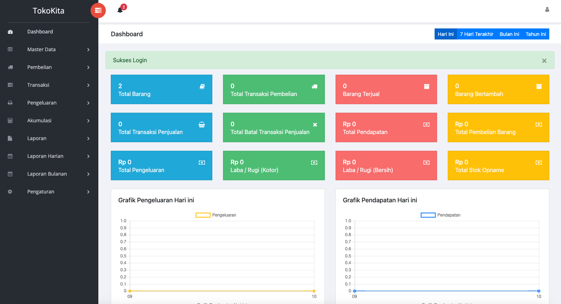The image size is (561, 304).
Task: Toggle the Pendapatan legend swatch
Action: click(428, 215)
